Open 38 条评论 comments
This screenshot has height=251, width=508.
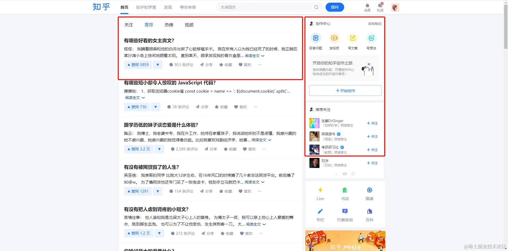(178, 107)
